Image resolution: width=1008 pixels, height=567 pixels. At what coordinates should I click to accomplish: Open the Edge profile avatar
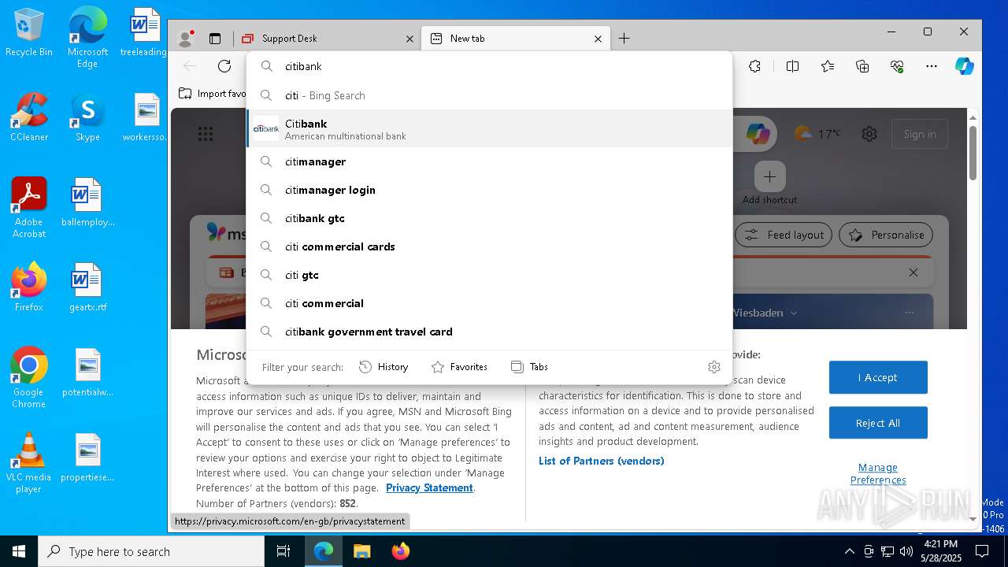(186, 38)
